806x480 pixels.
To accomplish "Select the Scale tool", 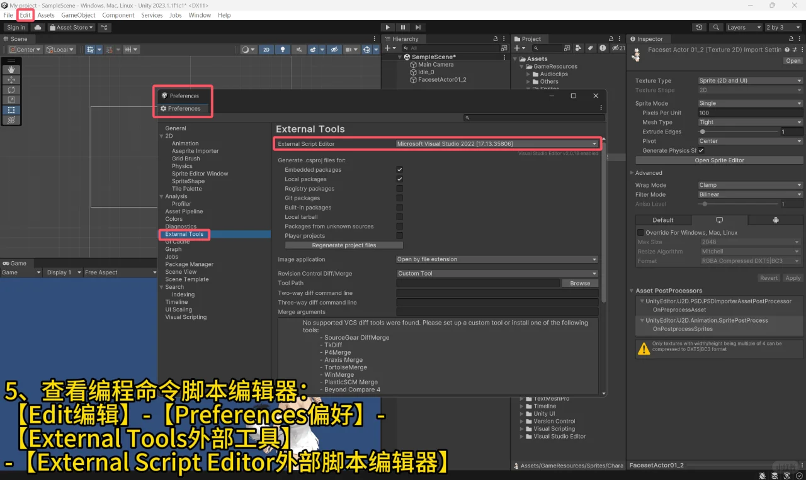I will tap(10, 99).
